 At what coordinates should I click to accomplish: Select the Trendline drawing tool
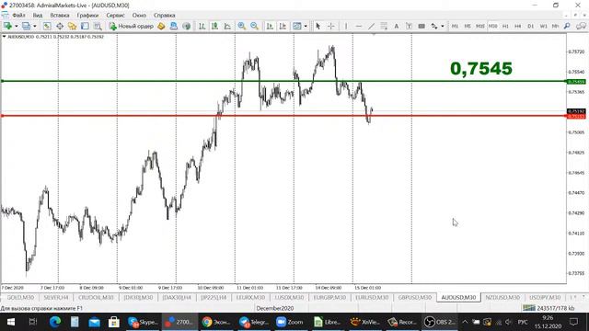tap(371, 26)
